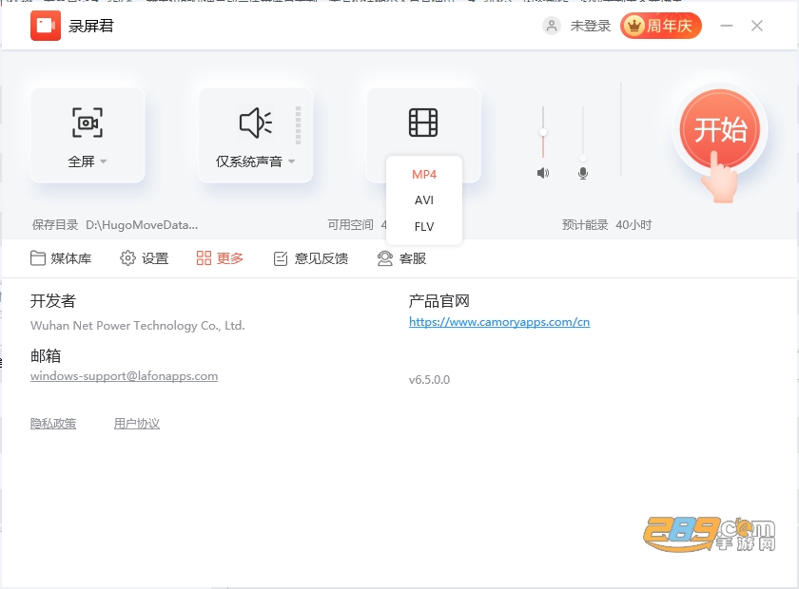Expand the 仅系统声音 audio source dropdown
799x589 pixels.
[255, 161]
